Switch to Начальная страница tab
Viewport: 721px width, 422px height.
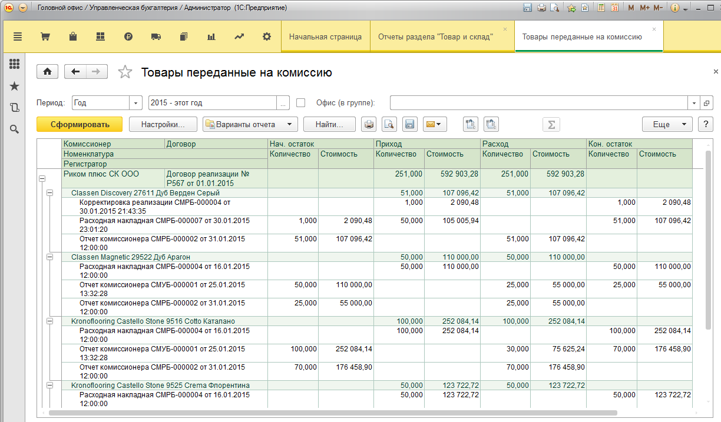pyautogui.click(x=325, y=36)
